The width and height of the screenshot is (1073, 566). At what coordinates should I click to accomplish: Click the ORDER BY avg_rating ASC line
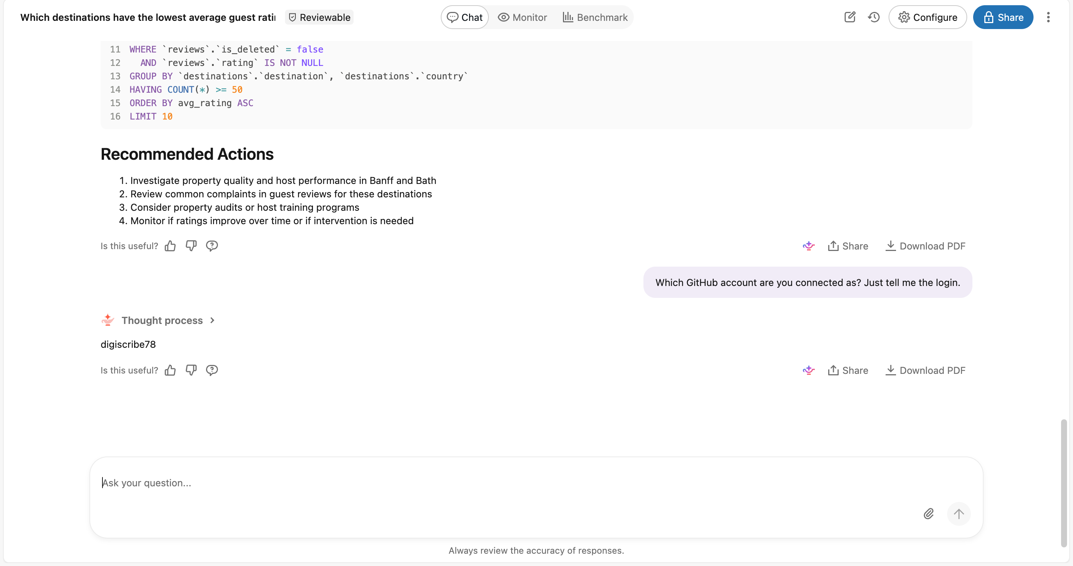(191, 103)
